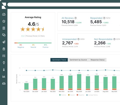Open the bar chart reports icon
The width and height of the screenshot is (120, 105).
coord(4,77)
